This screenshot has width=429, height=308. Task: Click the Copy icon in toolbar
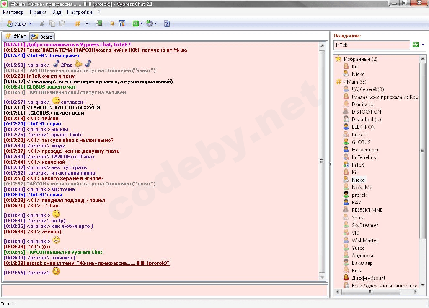[52, 24]
